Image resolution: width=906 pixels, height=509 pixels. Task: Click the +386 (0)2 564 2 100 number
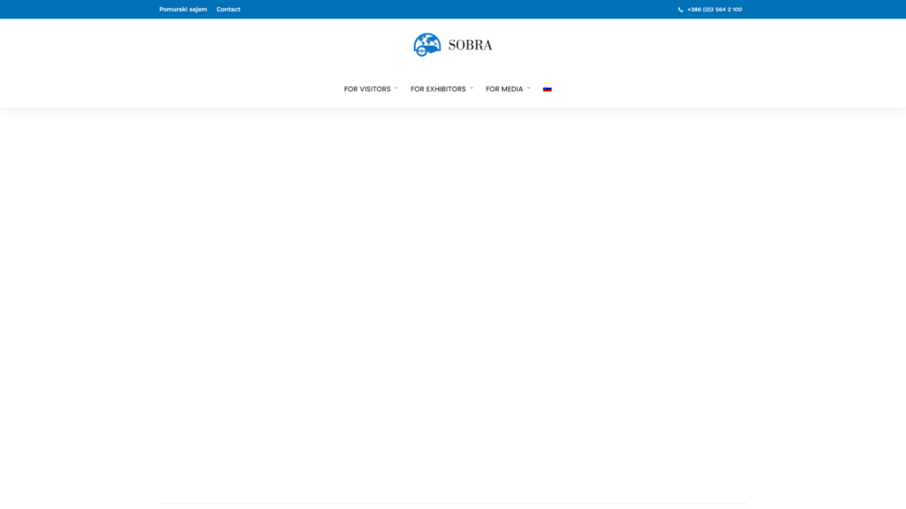pos(714,10)
